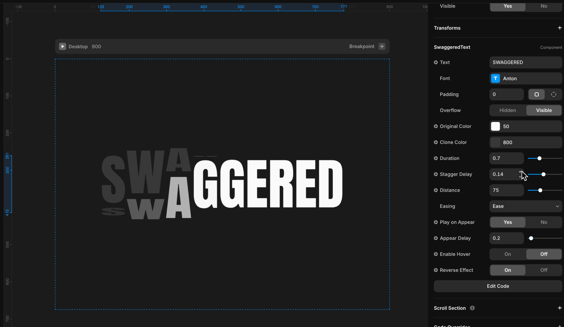This screenshot has width=564, height=327.
Task: Turn Enable Hover On
Action: [508, 254]
